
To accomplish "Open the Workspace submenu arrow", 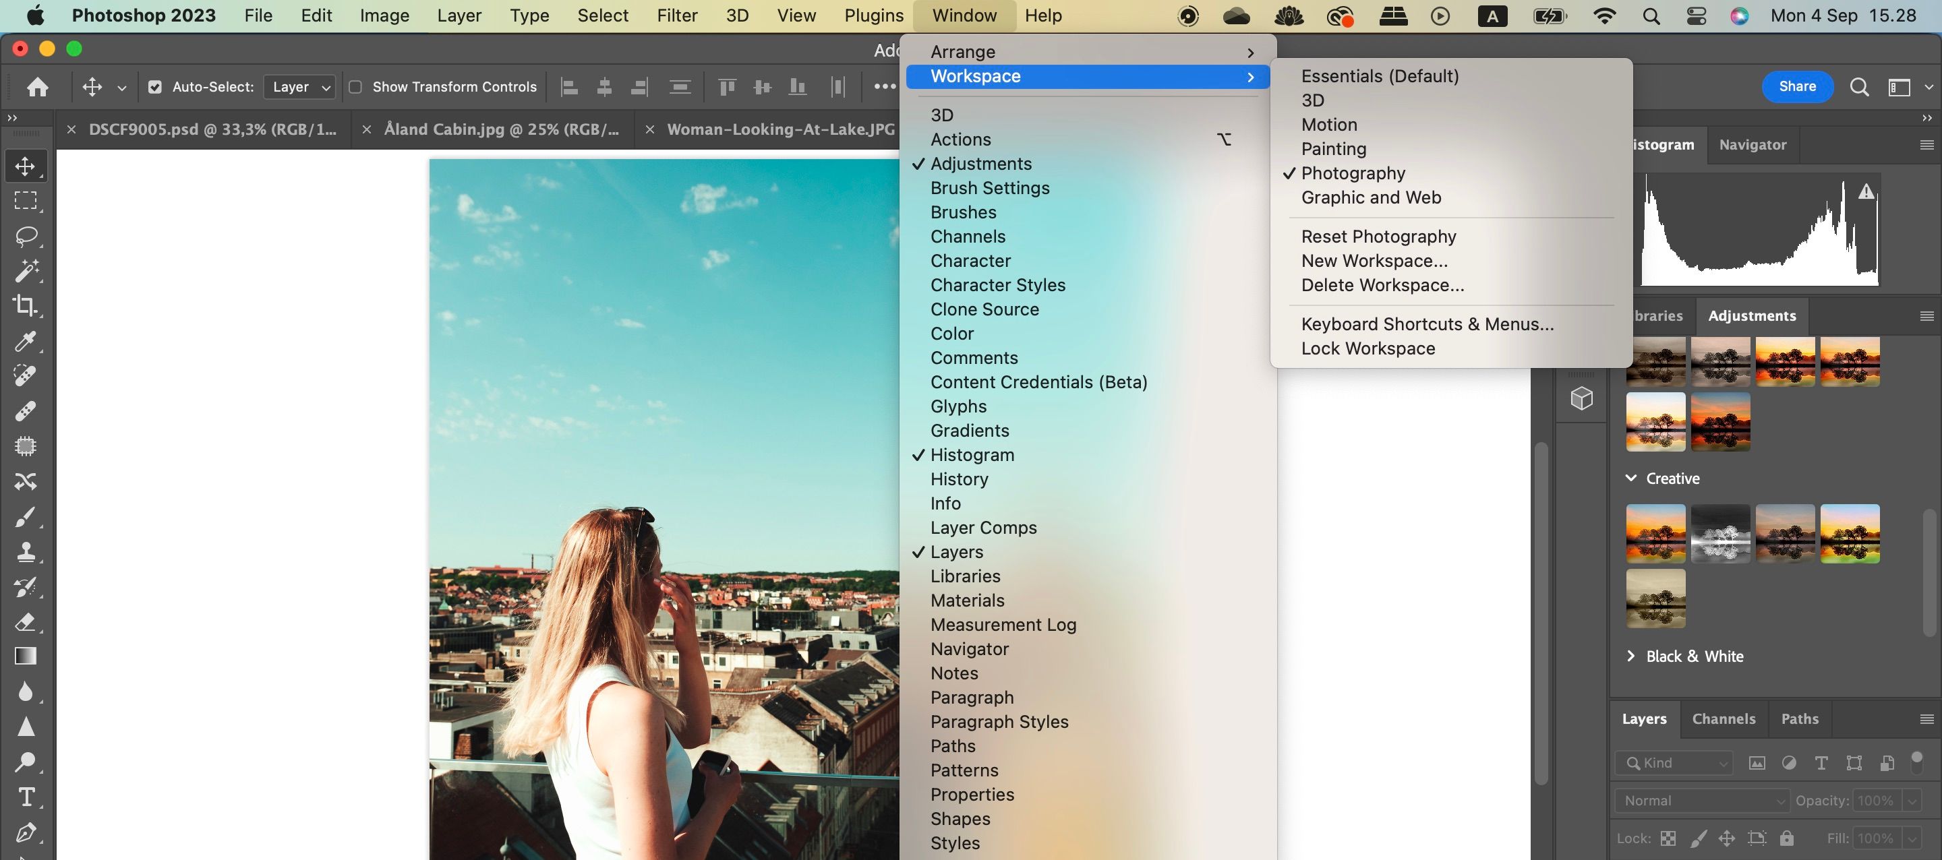I will [x=1252, y=75].
